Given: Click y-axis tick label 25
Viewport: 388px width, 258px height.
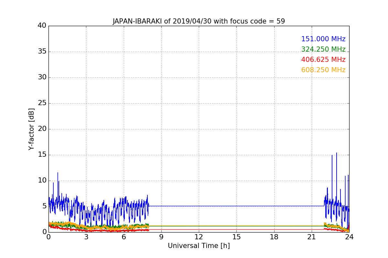Looking at the screenshot, I should click(x=42, y=103).
